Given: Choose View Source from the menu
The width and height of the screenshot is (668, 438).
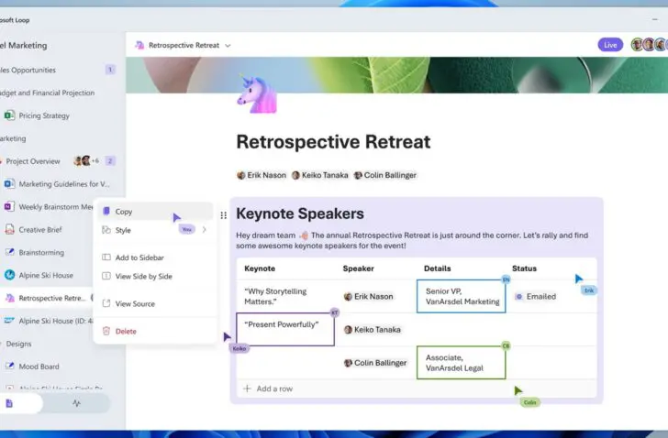Looking at the screenshot, I should [155, 303].
